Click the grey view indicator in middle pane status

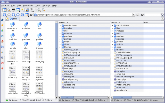(x=60, y=100)
